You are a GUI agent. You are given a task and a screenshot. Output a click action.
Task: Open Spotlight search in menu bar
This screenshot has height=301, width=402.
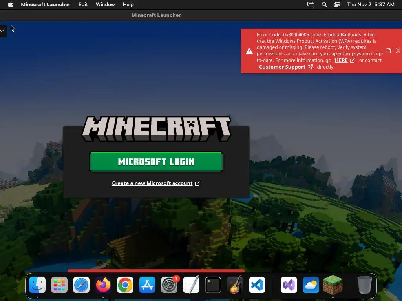[324, 5]
